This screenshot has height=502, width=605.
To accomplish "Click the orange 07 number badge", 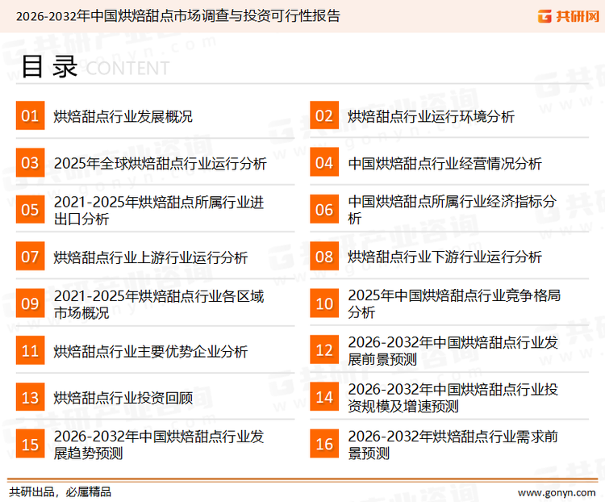I will pyautogui.click(x=30, y=257).
